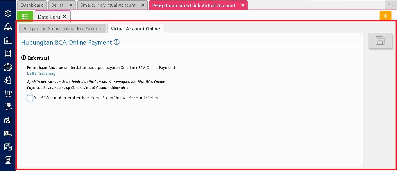Click the floppy disk save button
This screenshot has height=171, width=397.
click(380, 41)
